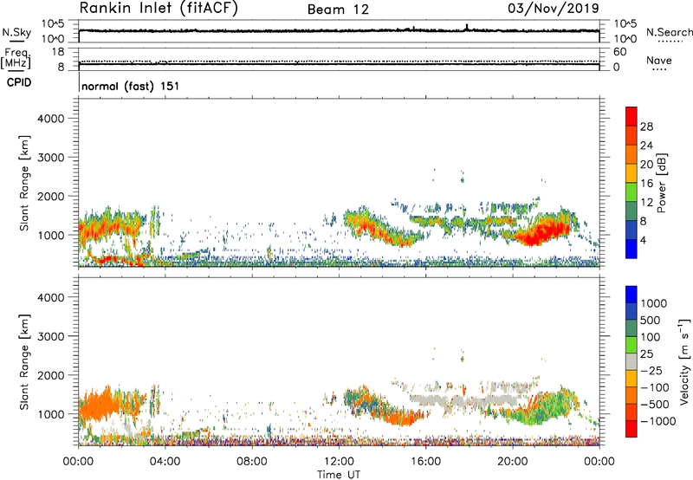The width and height of the screenshot is (693, 480).
Task: Click the 'Freq. [MHz]' axis label
Action: 16,58
